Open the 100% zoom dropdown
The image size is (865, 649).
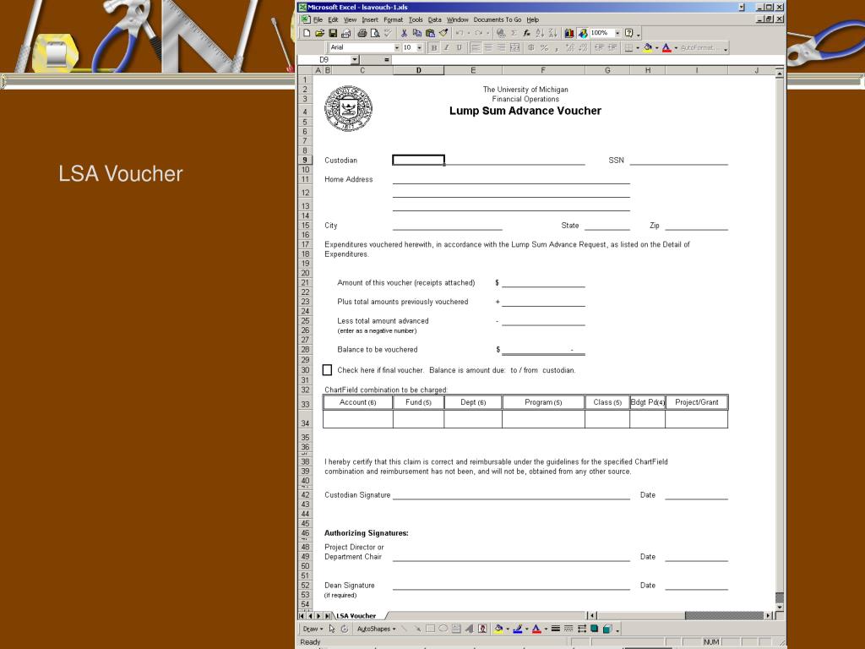pyautogui.click(x=617, y=33)
